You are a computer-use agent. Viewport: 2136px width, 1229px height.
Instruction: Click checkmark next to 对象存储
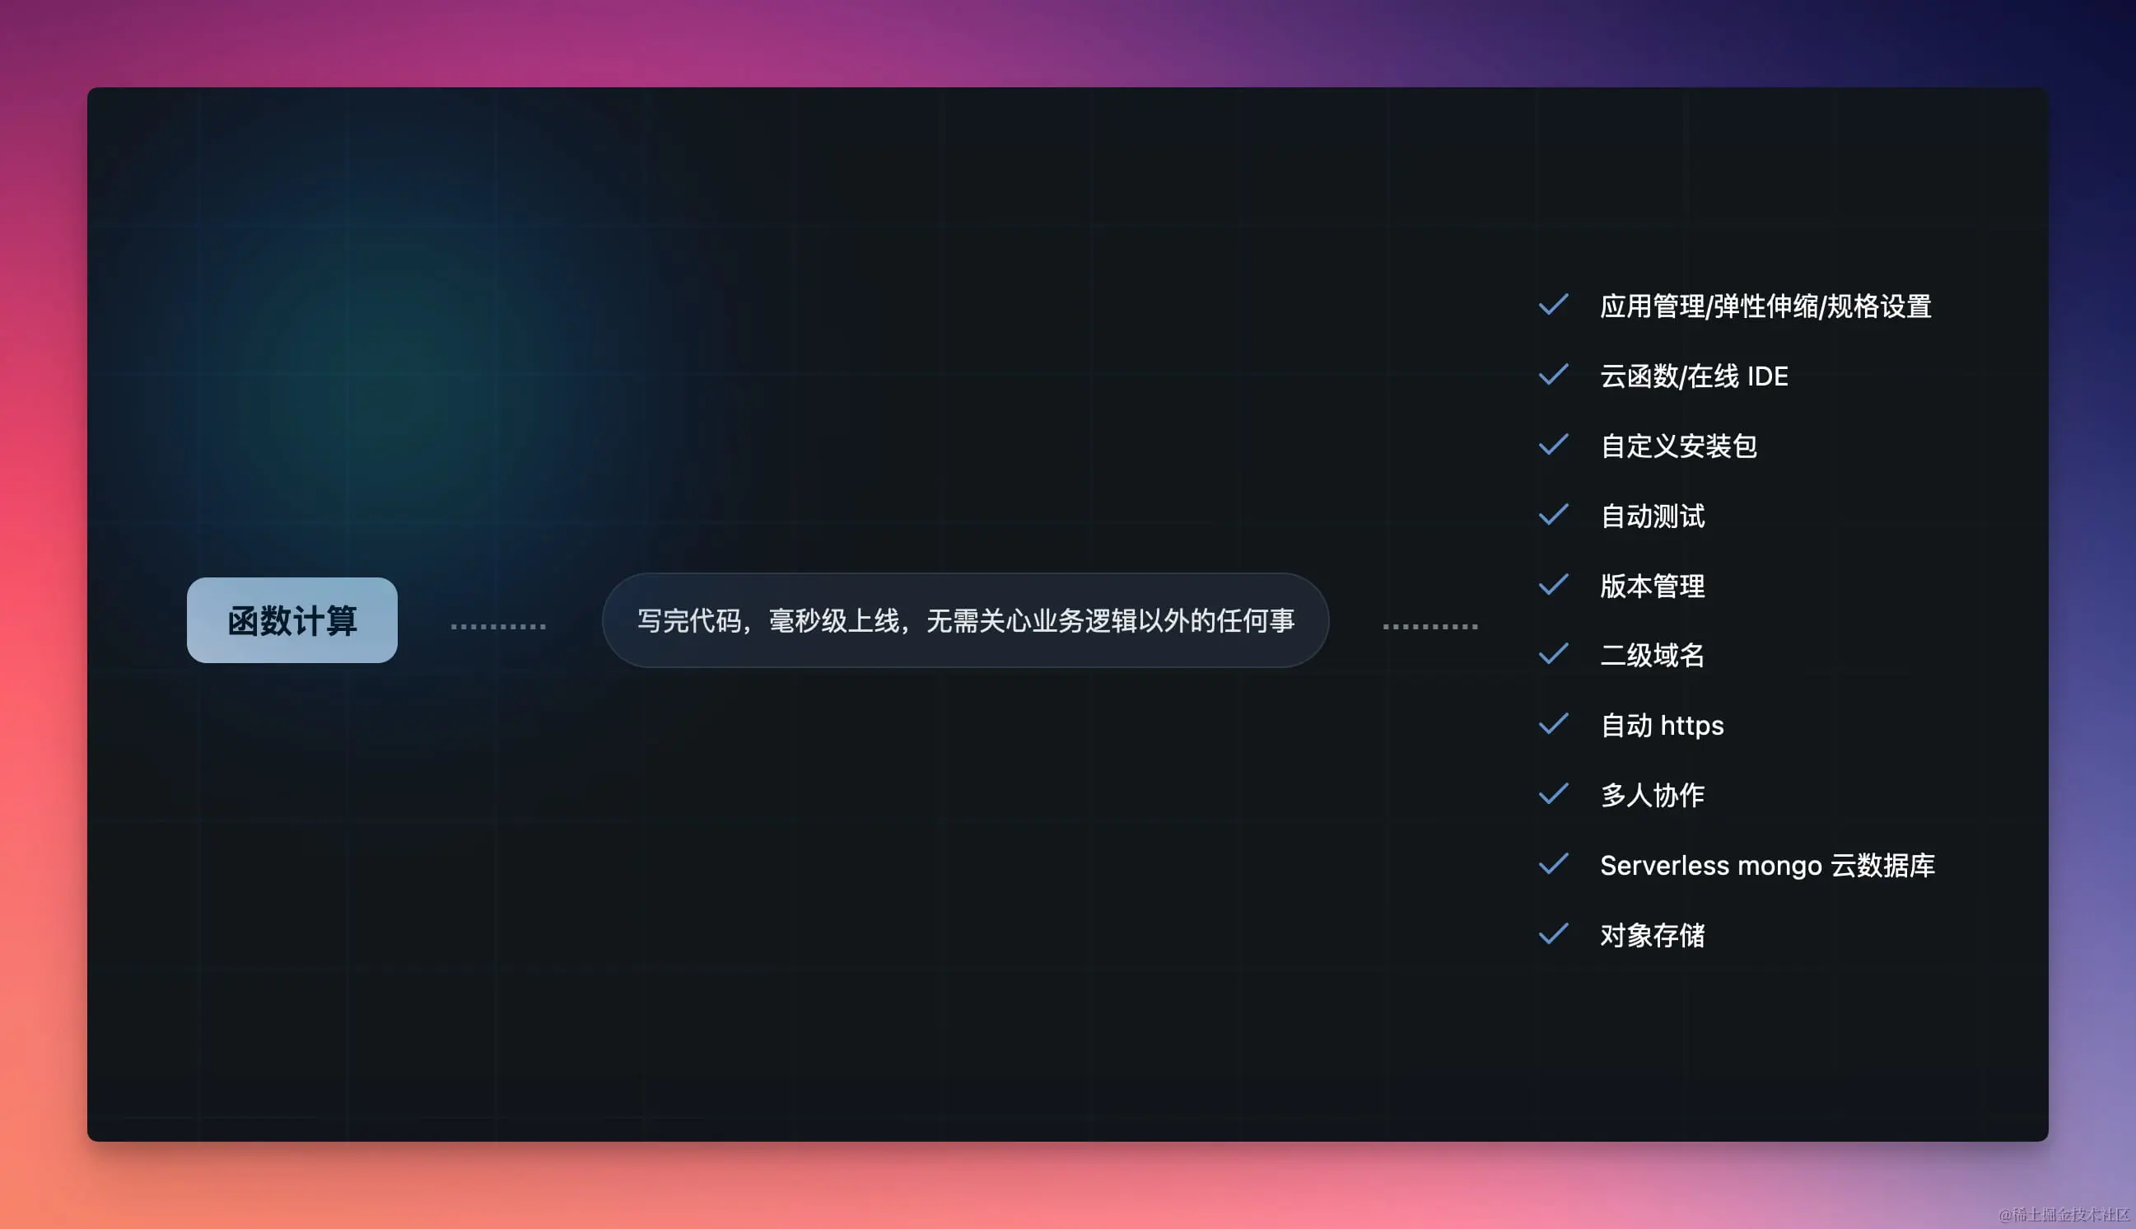[x=1553, y=934]
